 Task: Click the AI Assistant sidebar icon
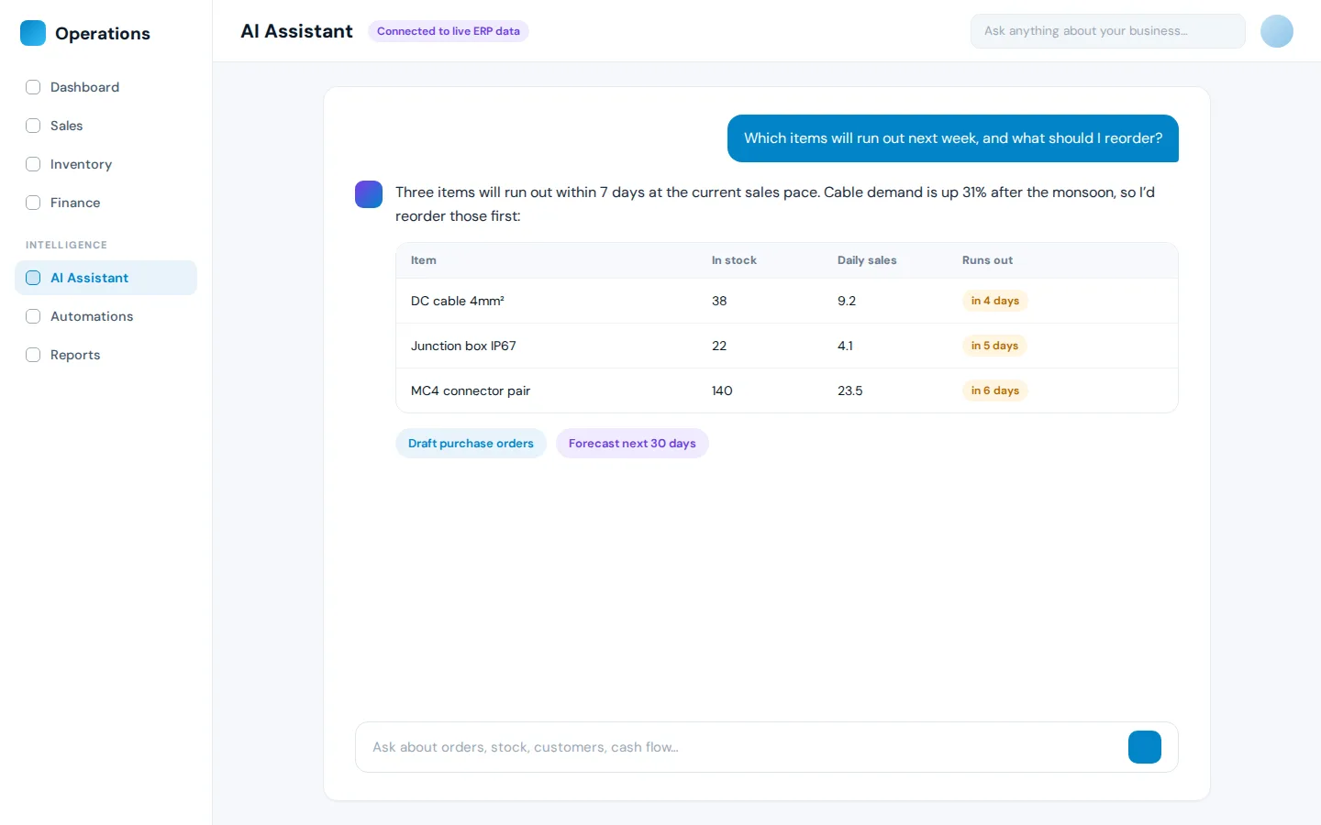tap(33, 278)
